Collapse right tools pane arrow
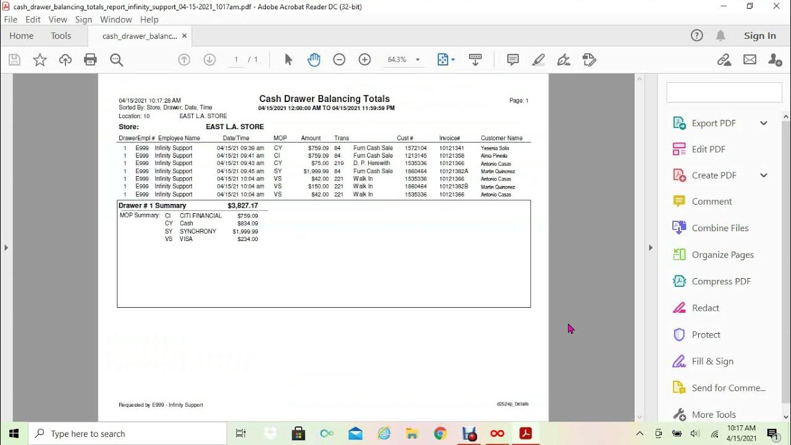The height and width of the screenshot is (445, 791). [x=650, y=247]
